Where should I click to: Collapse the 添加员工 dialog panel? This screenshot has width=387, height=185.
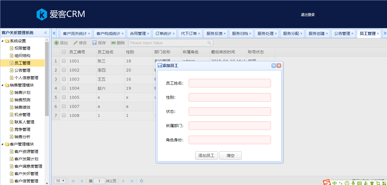click(x=274, y=66)
